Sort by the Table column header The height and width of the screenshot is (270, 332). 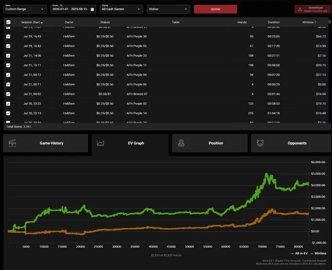pos(175,22)
